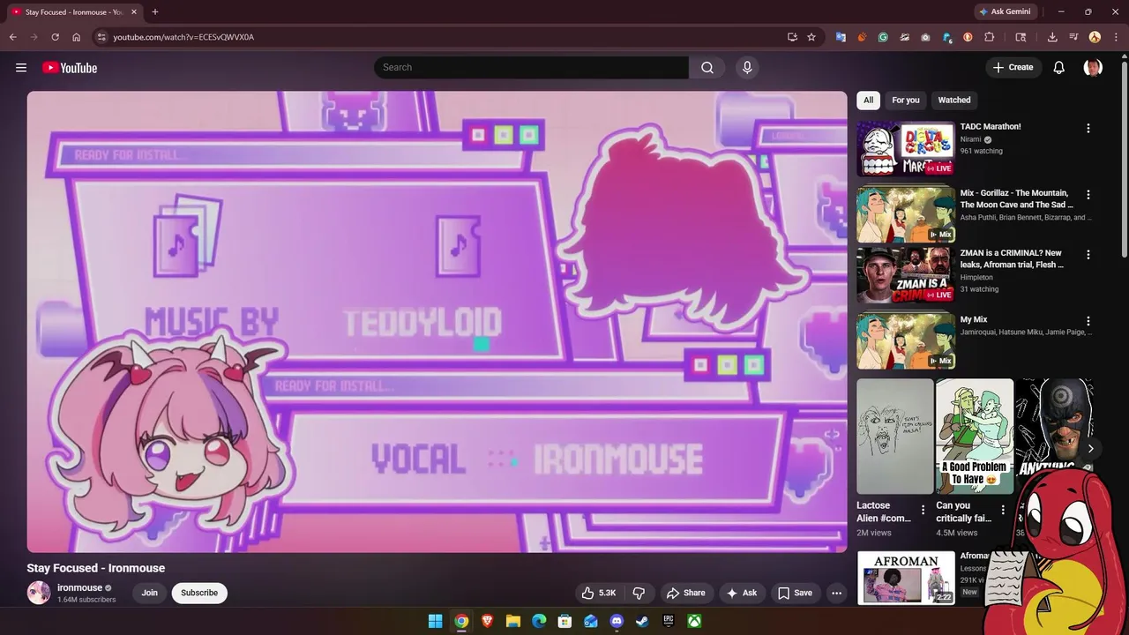Open My Mix thumbnail
Image resolution: width=1129 pixels, height=635 pixels.
(x=905, y=341)
